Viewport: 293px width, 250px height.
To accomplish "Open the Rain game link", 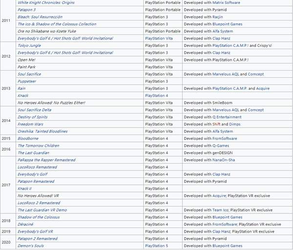I will (x=21, y=88).
